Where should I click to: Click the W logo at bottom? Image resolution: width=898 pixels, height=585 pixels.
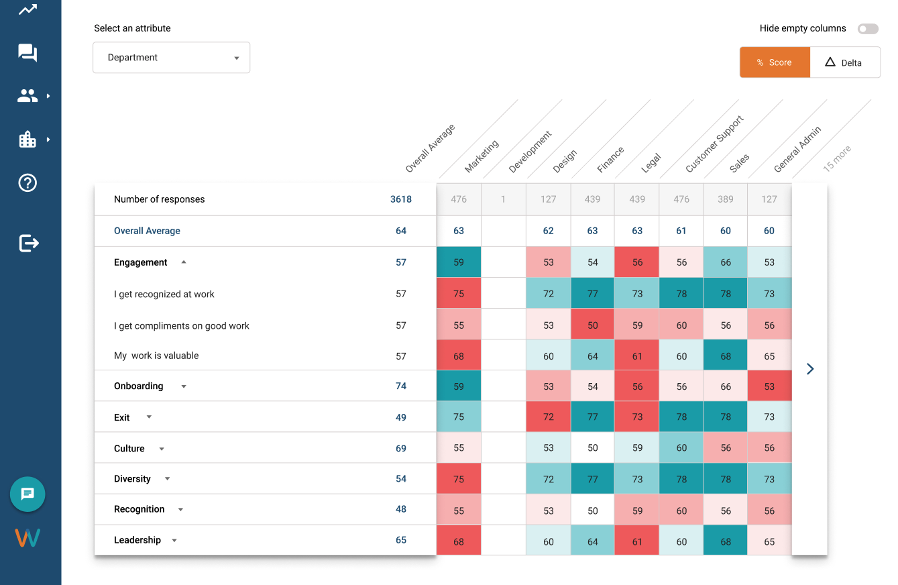[x=27, y=537]
